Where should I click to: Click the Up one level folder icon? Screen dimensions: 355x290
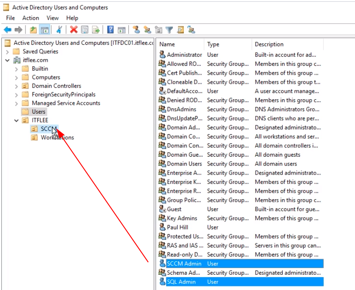(34, 30)
